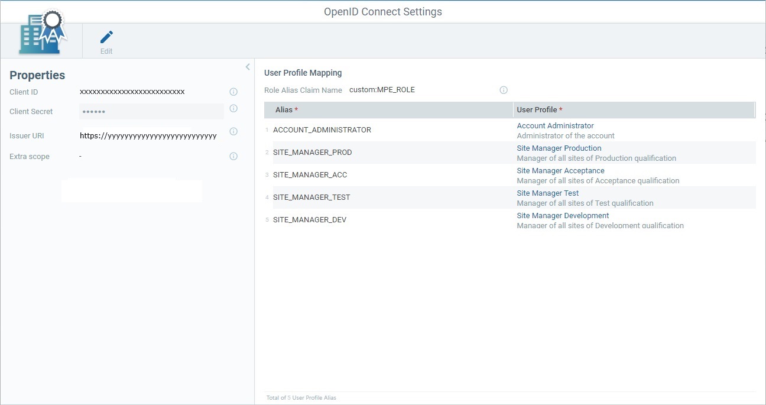Open the Account Administrator profile link
This screenshot has width=766, height=405.
[x=555, y=125]
